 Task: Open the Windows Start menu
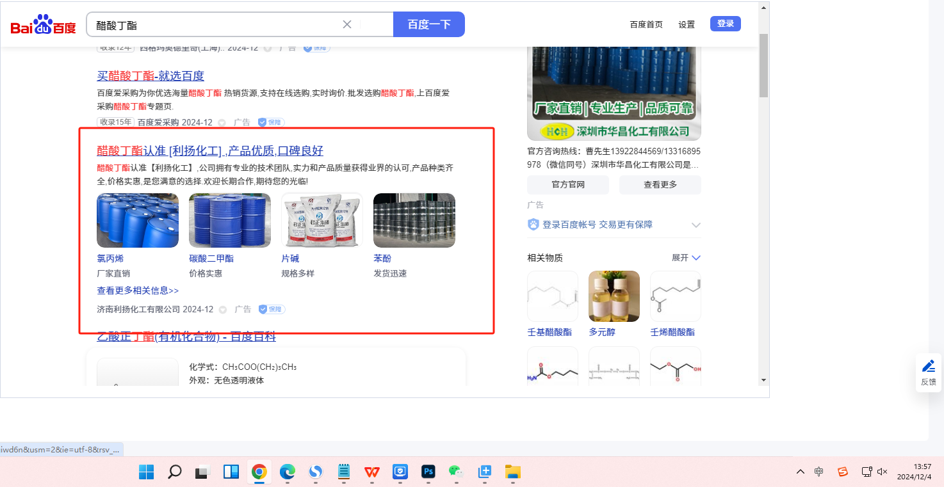[x=146, y=472]
